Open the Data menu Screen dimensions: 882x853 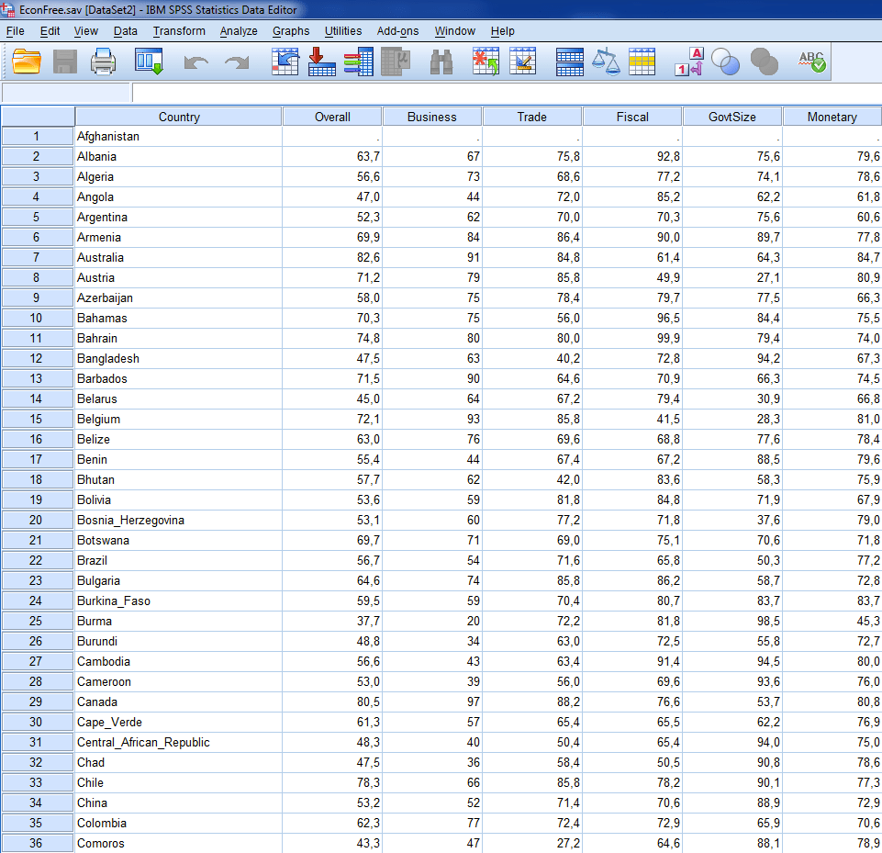pyautogui.click(x=125, y=31)
